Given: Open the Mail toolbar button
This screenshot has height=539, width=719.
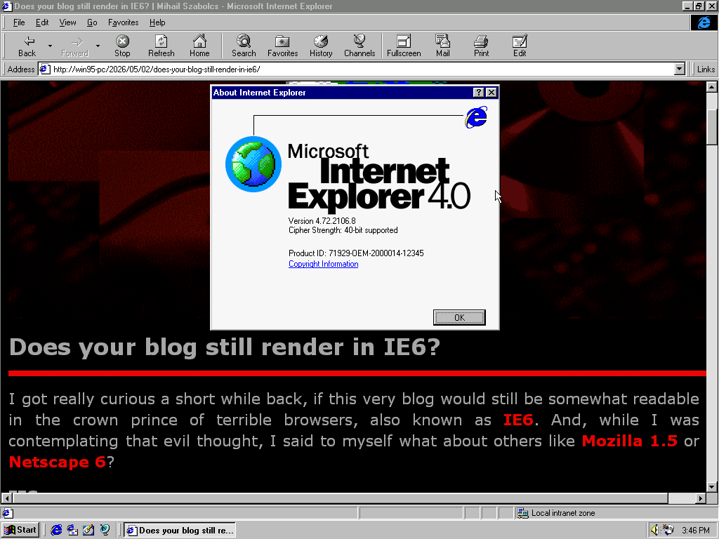Looking at the screenshot, I should (442, 46).
